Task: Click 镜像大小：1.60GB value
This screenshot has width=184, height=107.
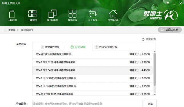Action: click(140, 54)
